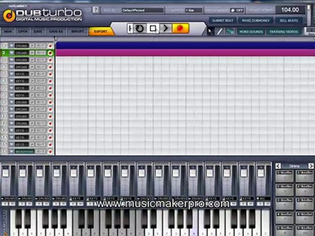Click the OPEN menu button
Screen dimensions: 315x236
coord(23,31)
